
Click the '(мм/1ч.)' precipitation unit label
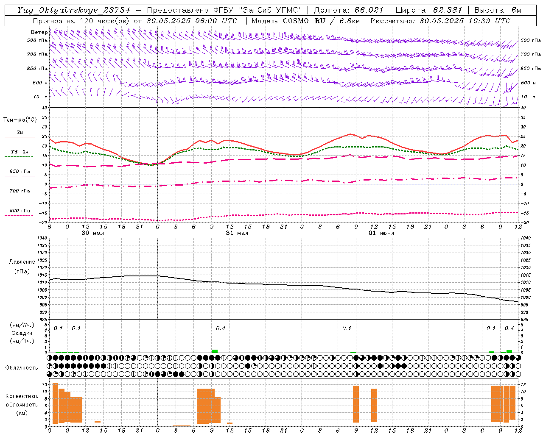pos(22,341)
